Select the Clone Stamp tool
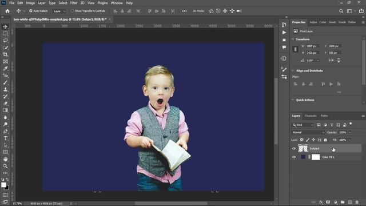Screen dimensions: 366x206 [x=5, y=89]
